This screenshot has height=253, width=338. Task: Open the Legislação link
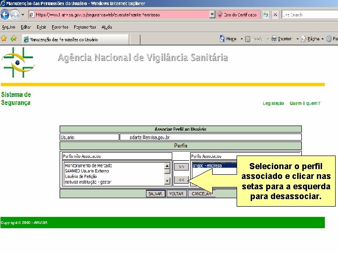click(273, 103)
